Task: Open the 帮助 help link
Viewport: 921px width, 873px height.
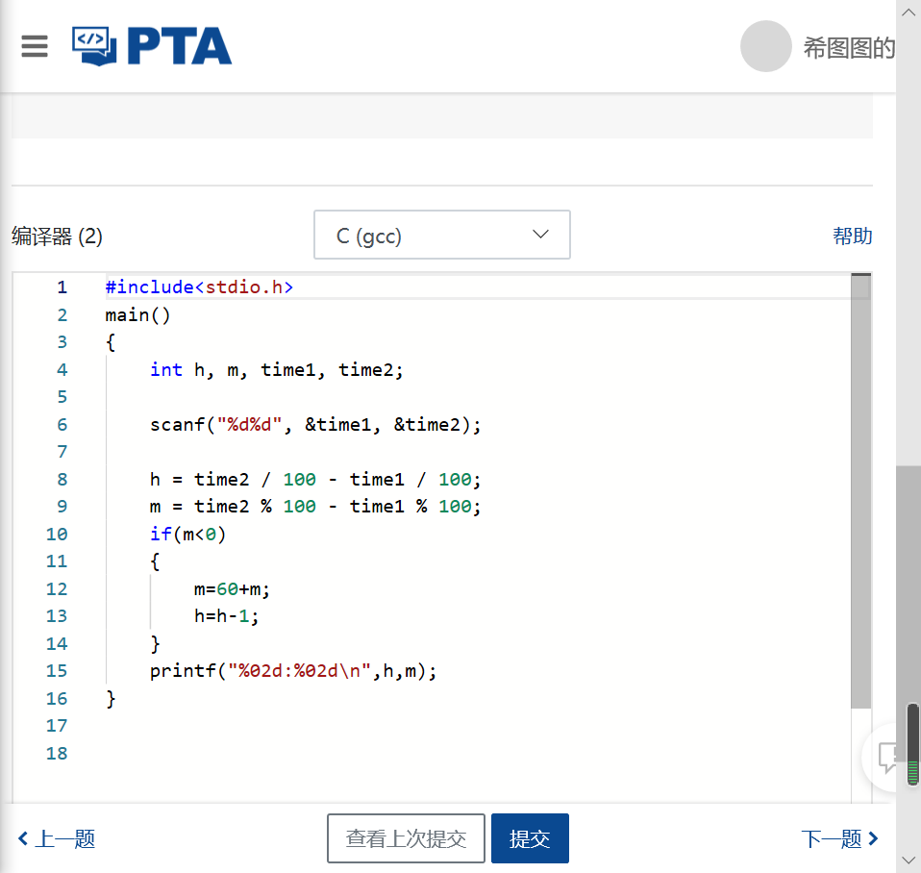Action: (x=852, y=236)
